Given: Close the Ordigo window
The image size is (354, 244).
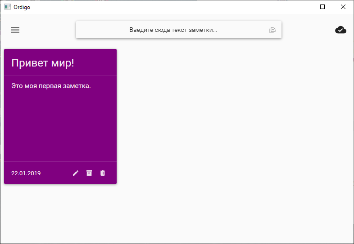Looking at the screenshot, I should [x=343, y=7].
